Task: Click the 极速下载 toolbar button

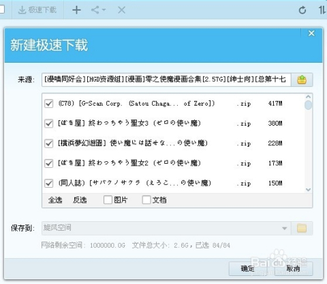Action: (37, 10)
